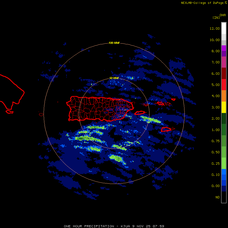Image resolution: width=228 pixels, height=228 pixels.
Task: Click the 0.50 legend value
Action: 216,152
